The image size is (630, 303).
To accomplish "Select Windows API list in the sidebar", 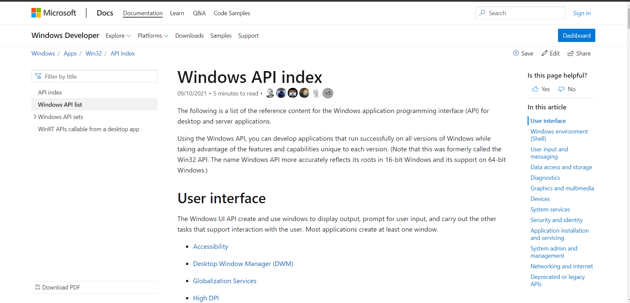I will (94, 104).
